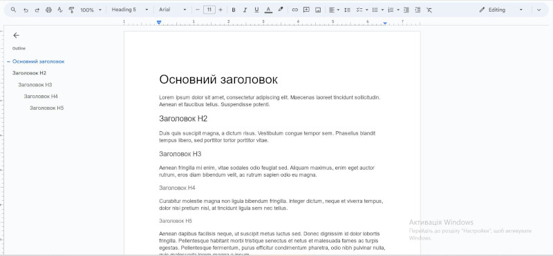Click the paragraph starting 'Curabitur molestie magna'
This screenshot has width=553, height=256.
pos(271,204)
